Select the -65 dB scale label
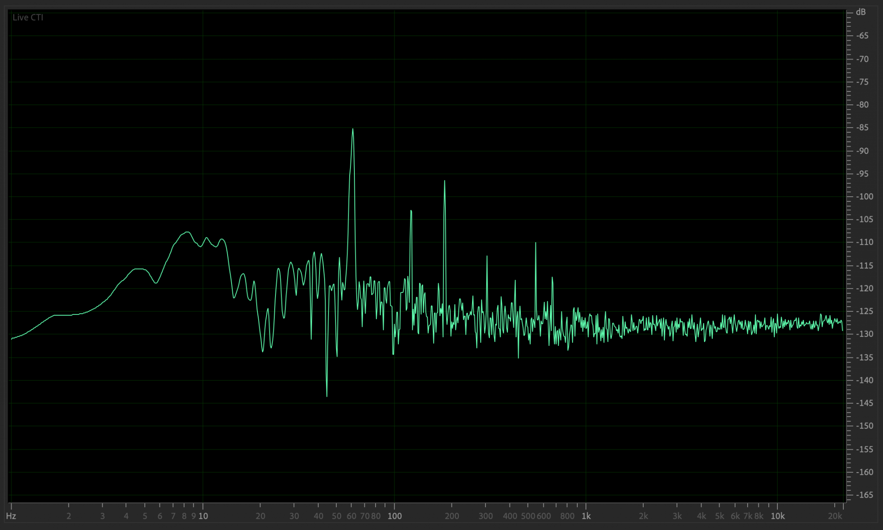This screenshot has height=530, width=883. [862, 36]
